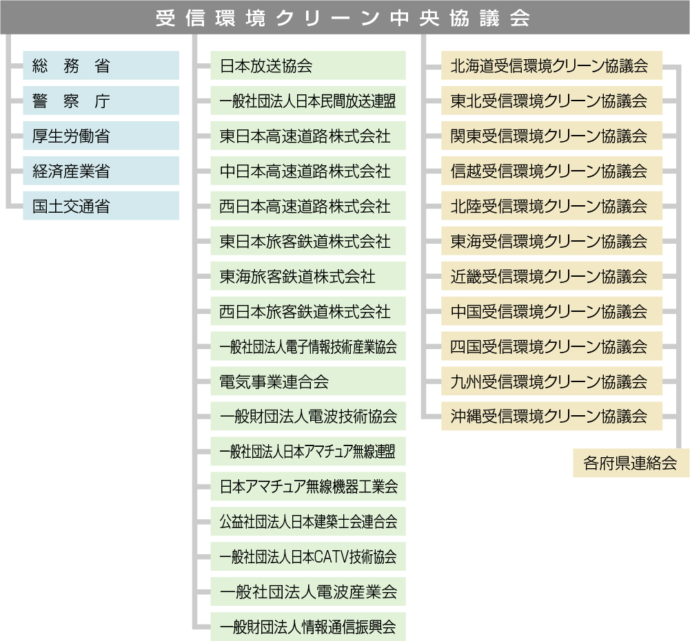Screen dimensions: 690x641
Task: Click 関東受信環境クリーン協議会
Action: click(x=552, y=136)
